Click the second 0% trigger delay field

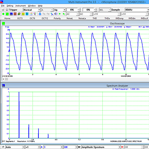point(88,10)
